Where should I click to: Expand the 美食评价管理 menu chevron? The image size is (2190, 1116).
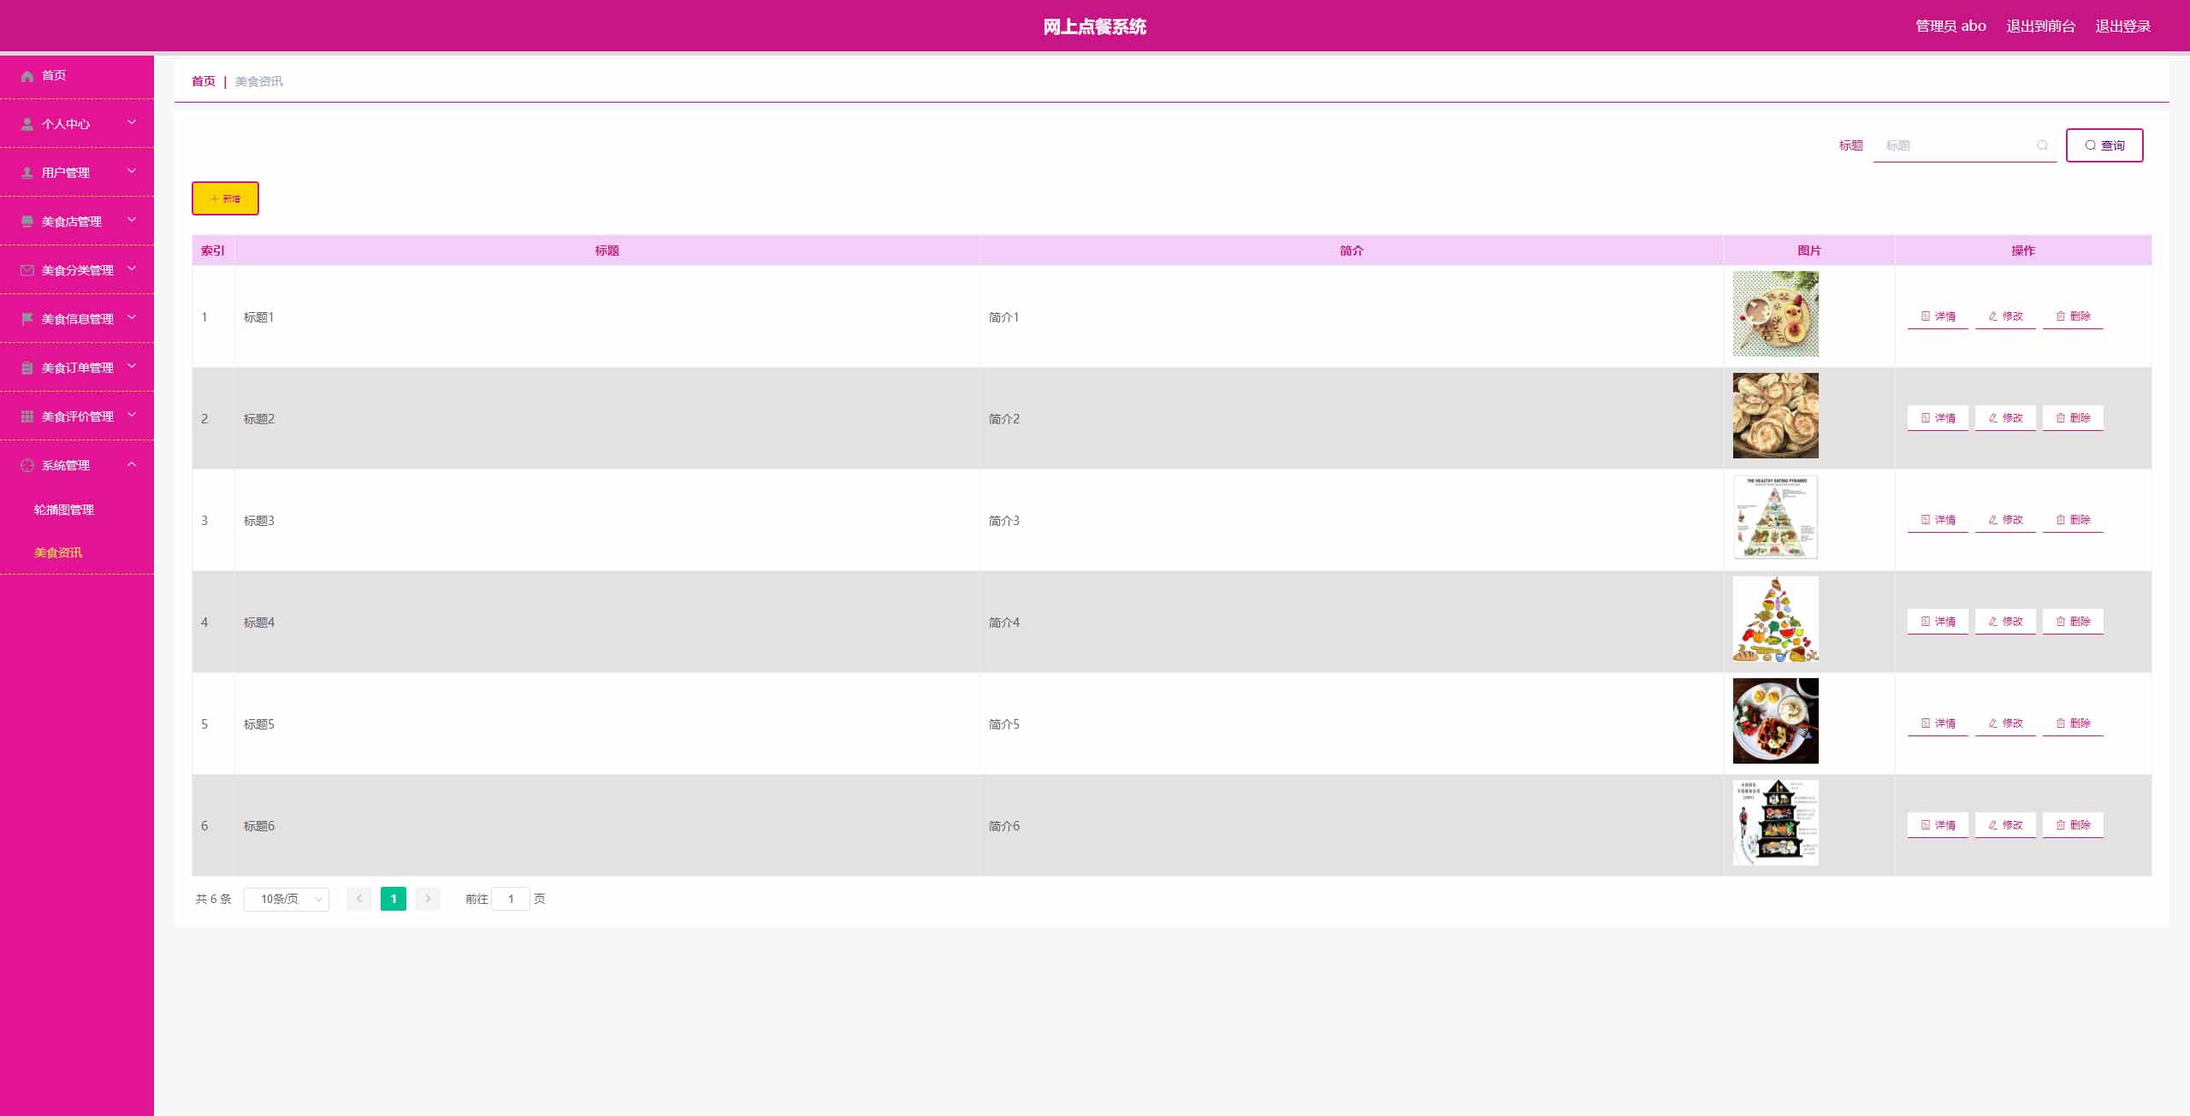pos(132,416)
